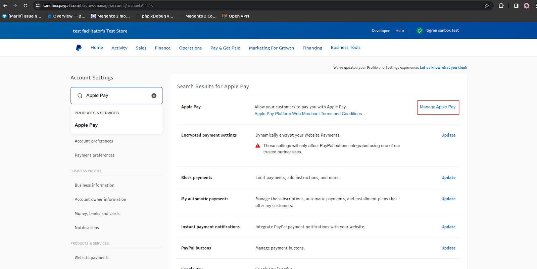This screenshot has width=537, height=269.
Task: Click the red warning triangle icon
Action: pos(258,146)
